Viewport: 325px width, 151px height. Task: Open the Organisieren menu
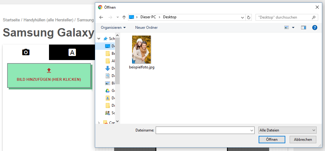pyautogui.click(x=113, y=28)
